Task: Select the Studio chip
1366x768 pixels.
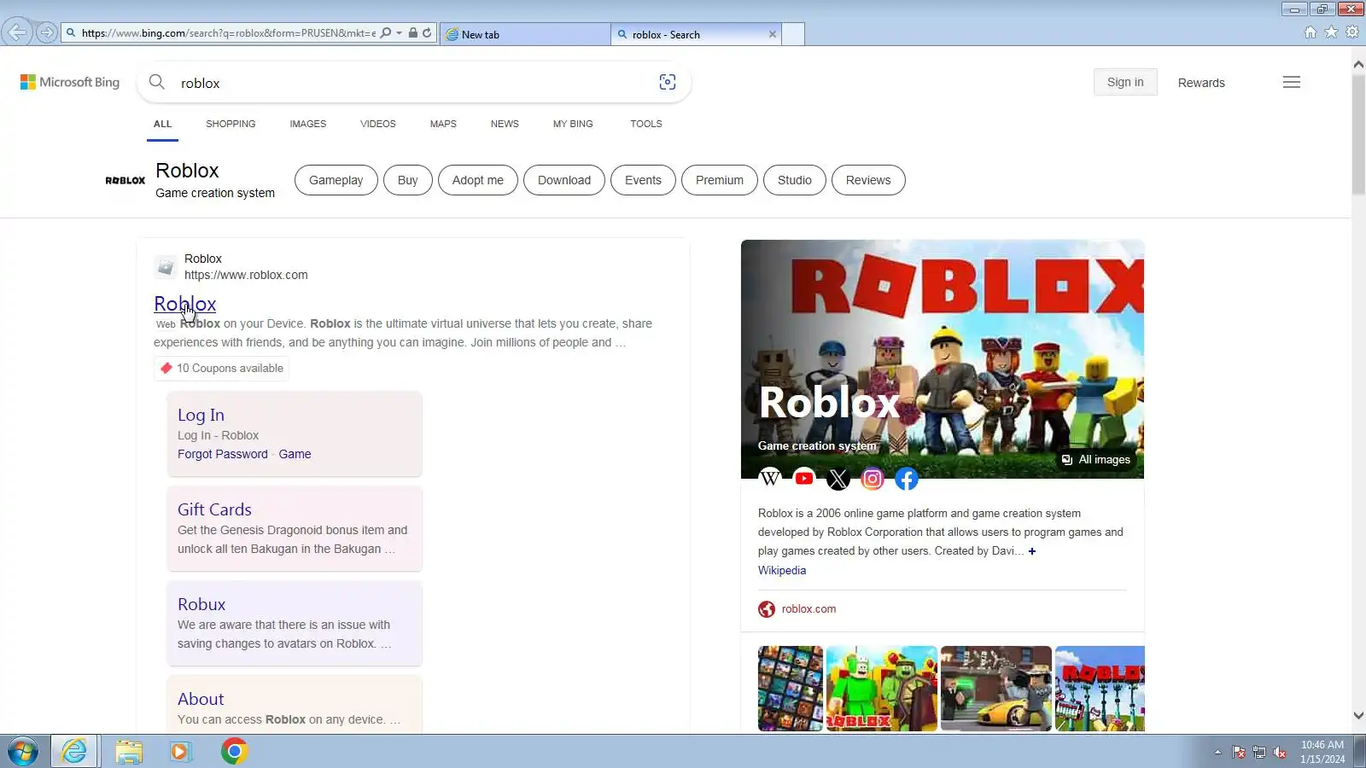Action: [795, 180]
